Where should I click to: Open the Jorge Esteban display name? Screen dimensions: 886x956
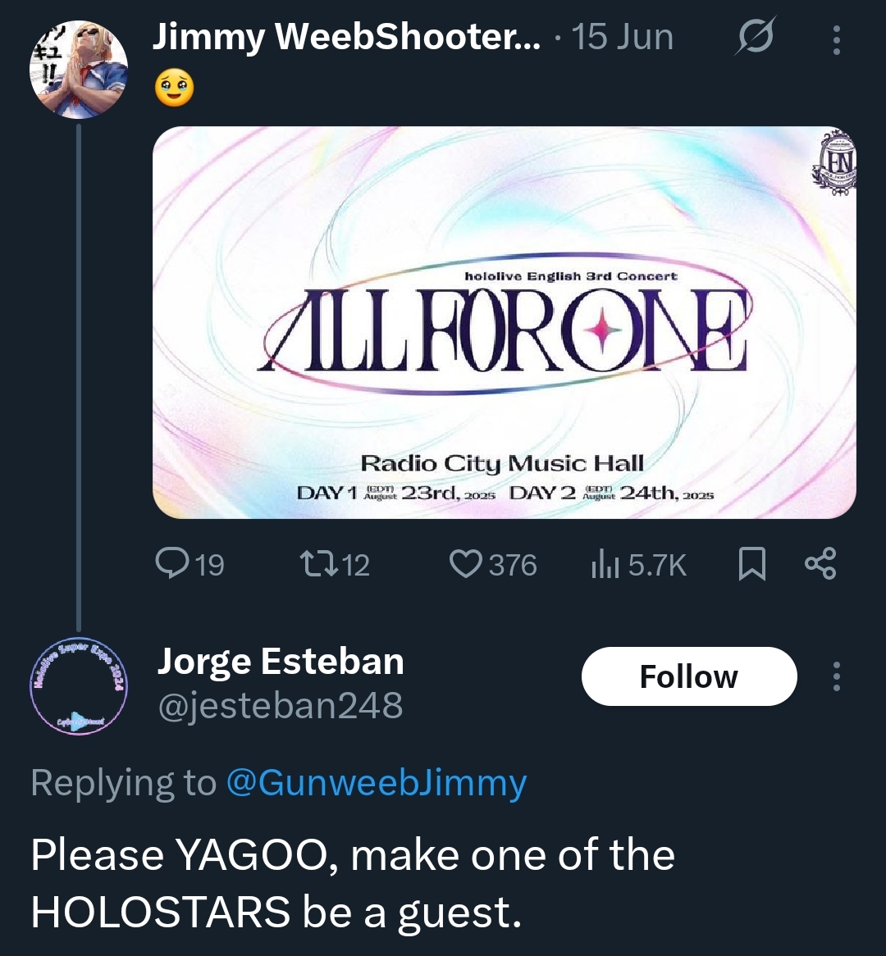click(281, 662)
